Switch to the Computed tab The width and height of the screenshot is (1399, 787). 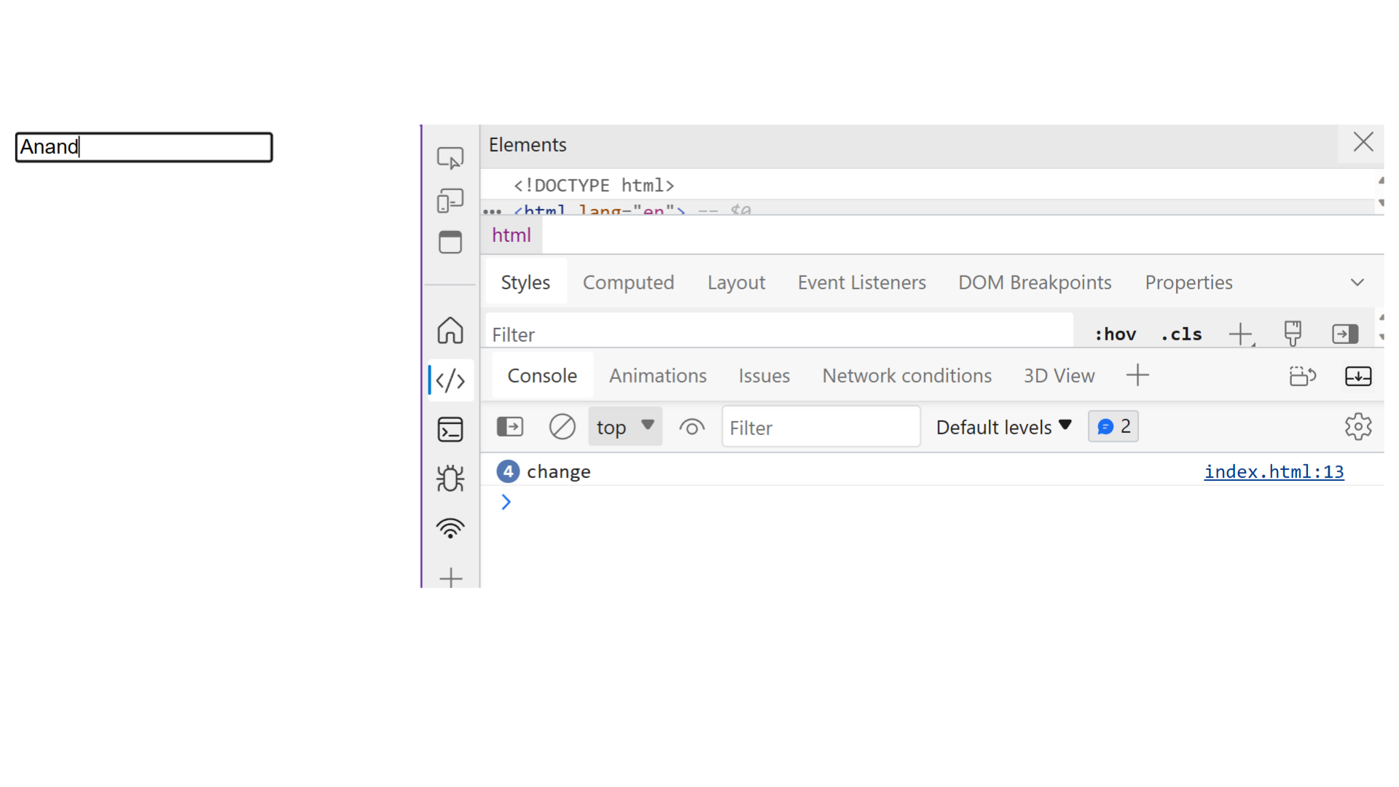pyautogui.click(x=628, y=283)
